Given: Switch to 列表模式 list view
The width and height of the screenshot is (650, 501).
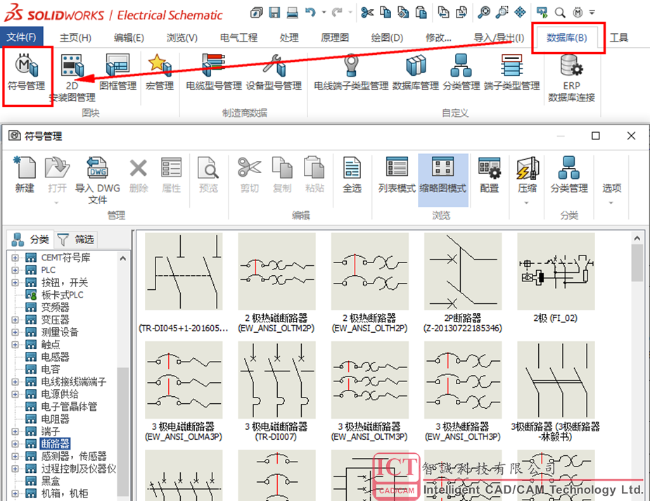Looking at the screenshot, I should click(x=397, y=175).
